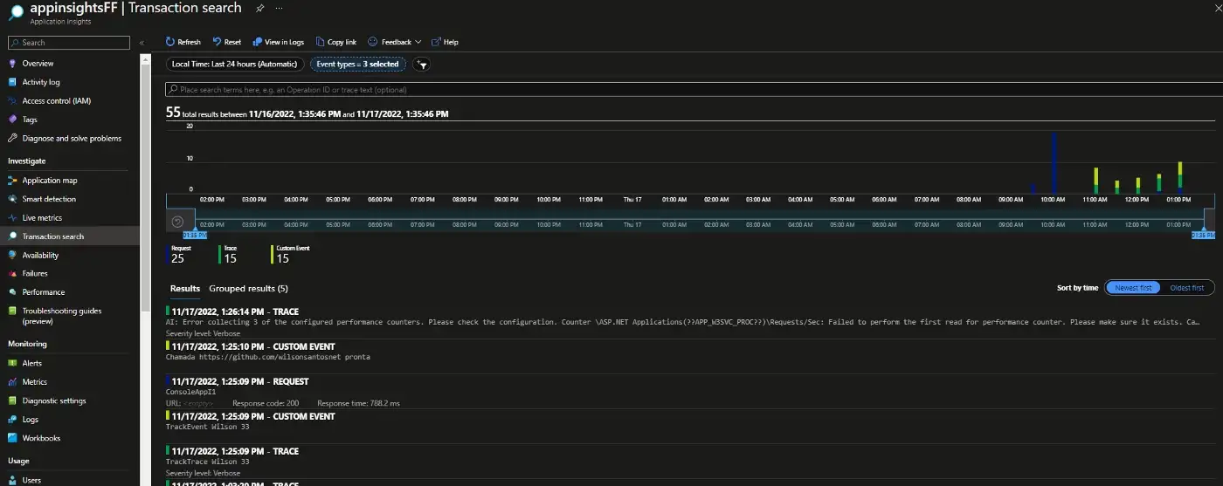Open Troubleshooting guides (preview)

pos(61,315)
